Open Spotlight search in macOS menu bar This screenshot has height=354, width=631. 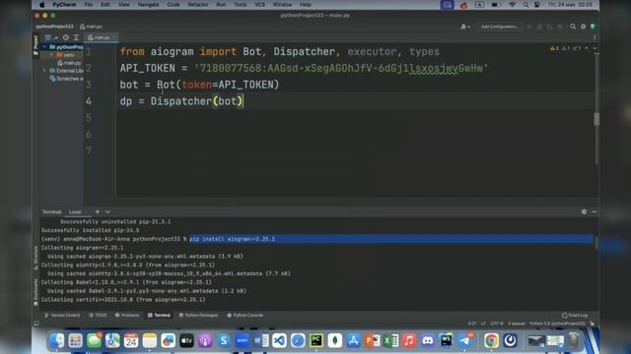[x=526, y=5]
